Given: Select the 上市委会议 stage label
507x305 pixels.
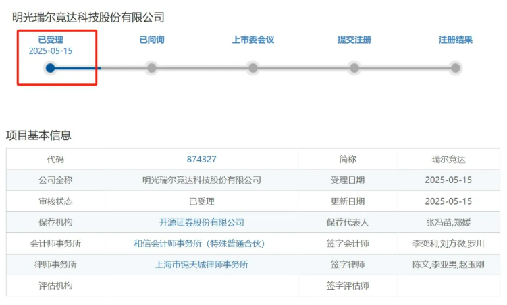Looking at the screenshot, I should [253, 40].
